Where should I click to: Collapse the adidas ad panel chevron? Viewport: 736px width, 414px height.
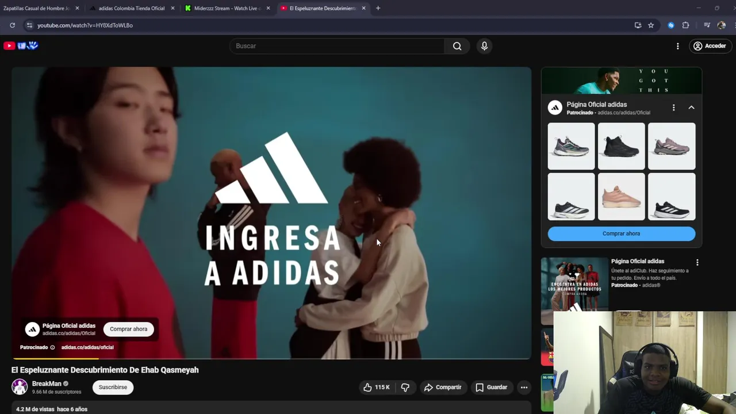(691, 108)
